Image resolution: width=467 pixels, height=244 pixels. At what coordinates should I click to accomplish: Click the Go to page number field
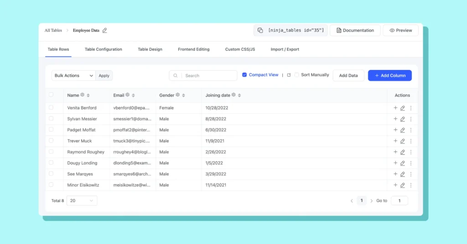[400, 201]
